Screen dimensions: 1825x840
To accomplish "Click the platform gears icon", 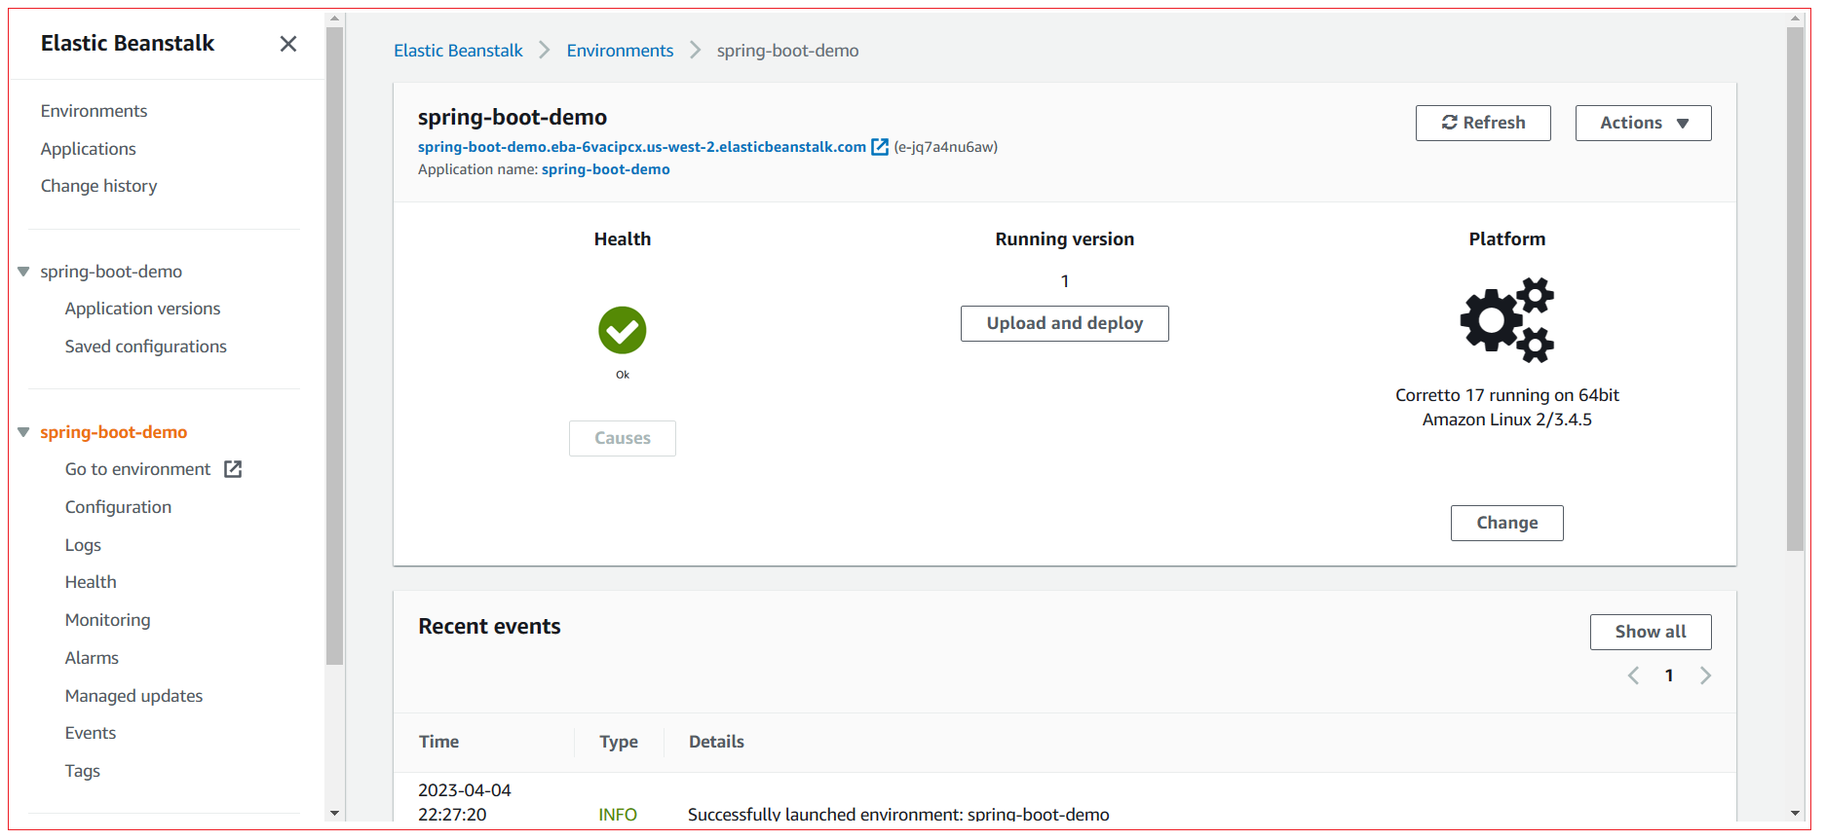I will [x=1507, y=320].
